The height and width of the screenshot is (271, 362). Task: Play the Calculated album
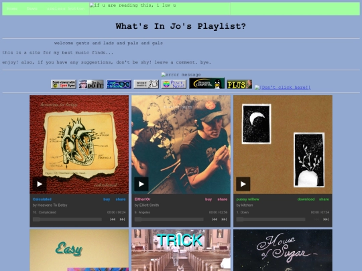(x=40, y=184)
